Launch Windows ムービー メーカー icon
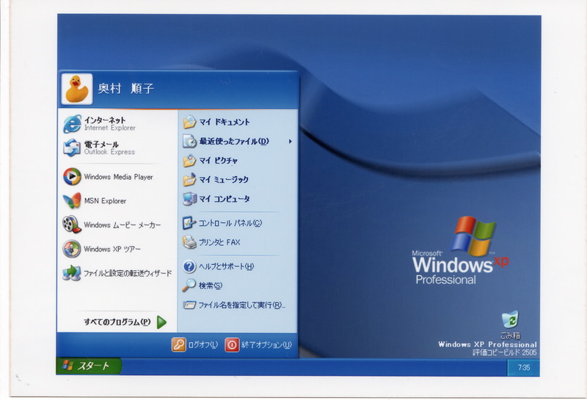Image resolution: width=587 pixels, height=400 pixels. 72,225
